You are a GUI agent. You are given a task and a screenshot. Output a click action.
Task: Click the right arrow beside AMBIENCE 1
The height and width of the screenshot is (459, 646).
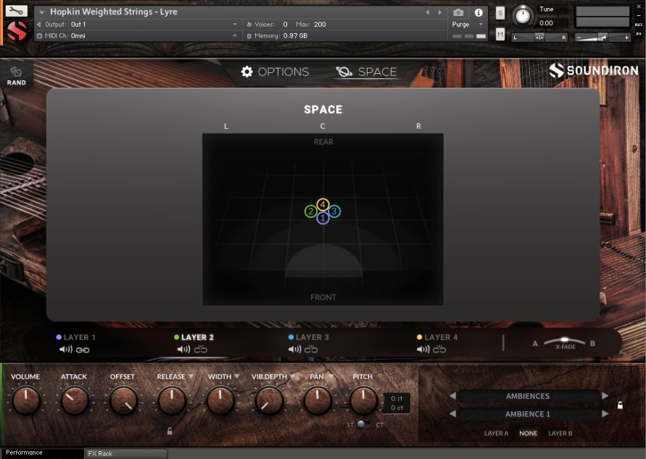pyautogui.click(x=606, y=413)
